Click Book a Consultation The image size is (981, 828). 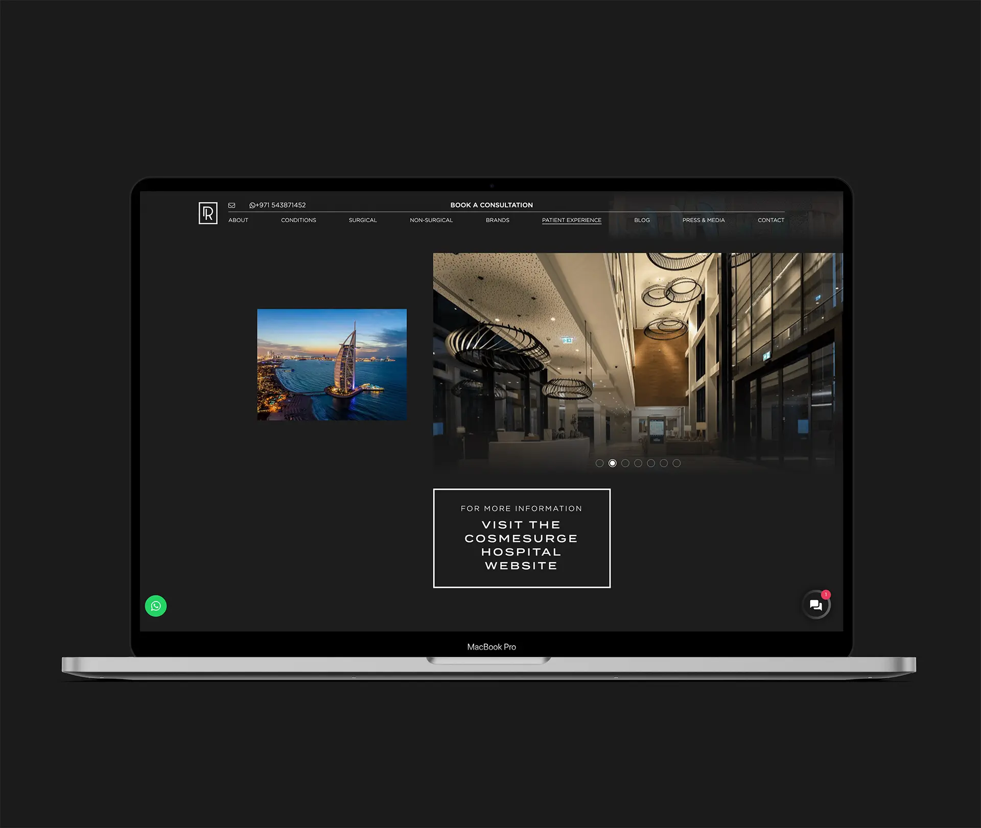pyautogui.click(x=491, y=205)
